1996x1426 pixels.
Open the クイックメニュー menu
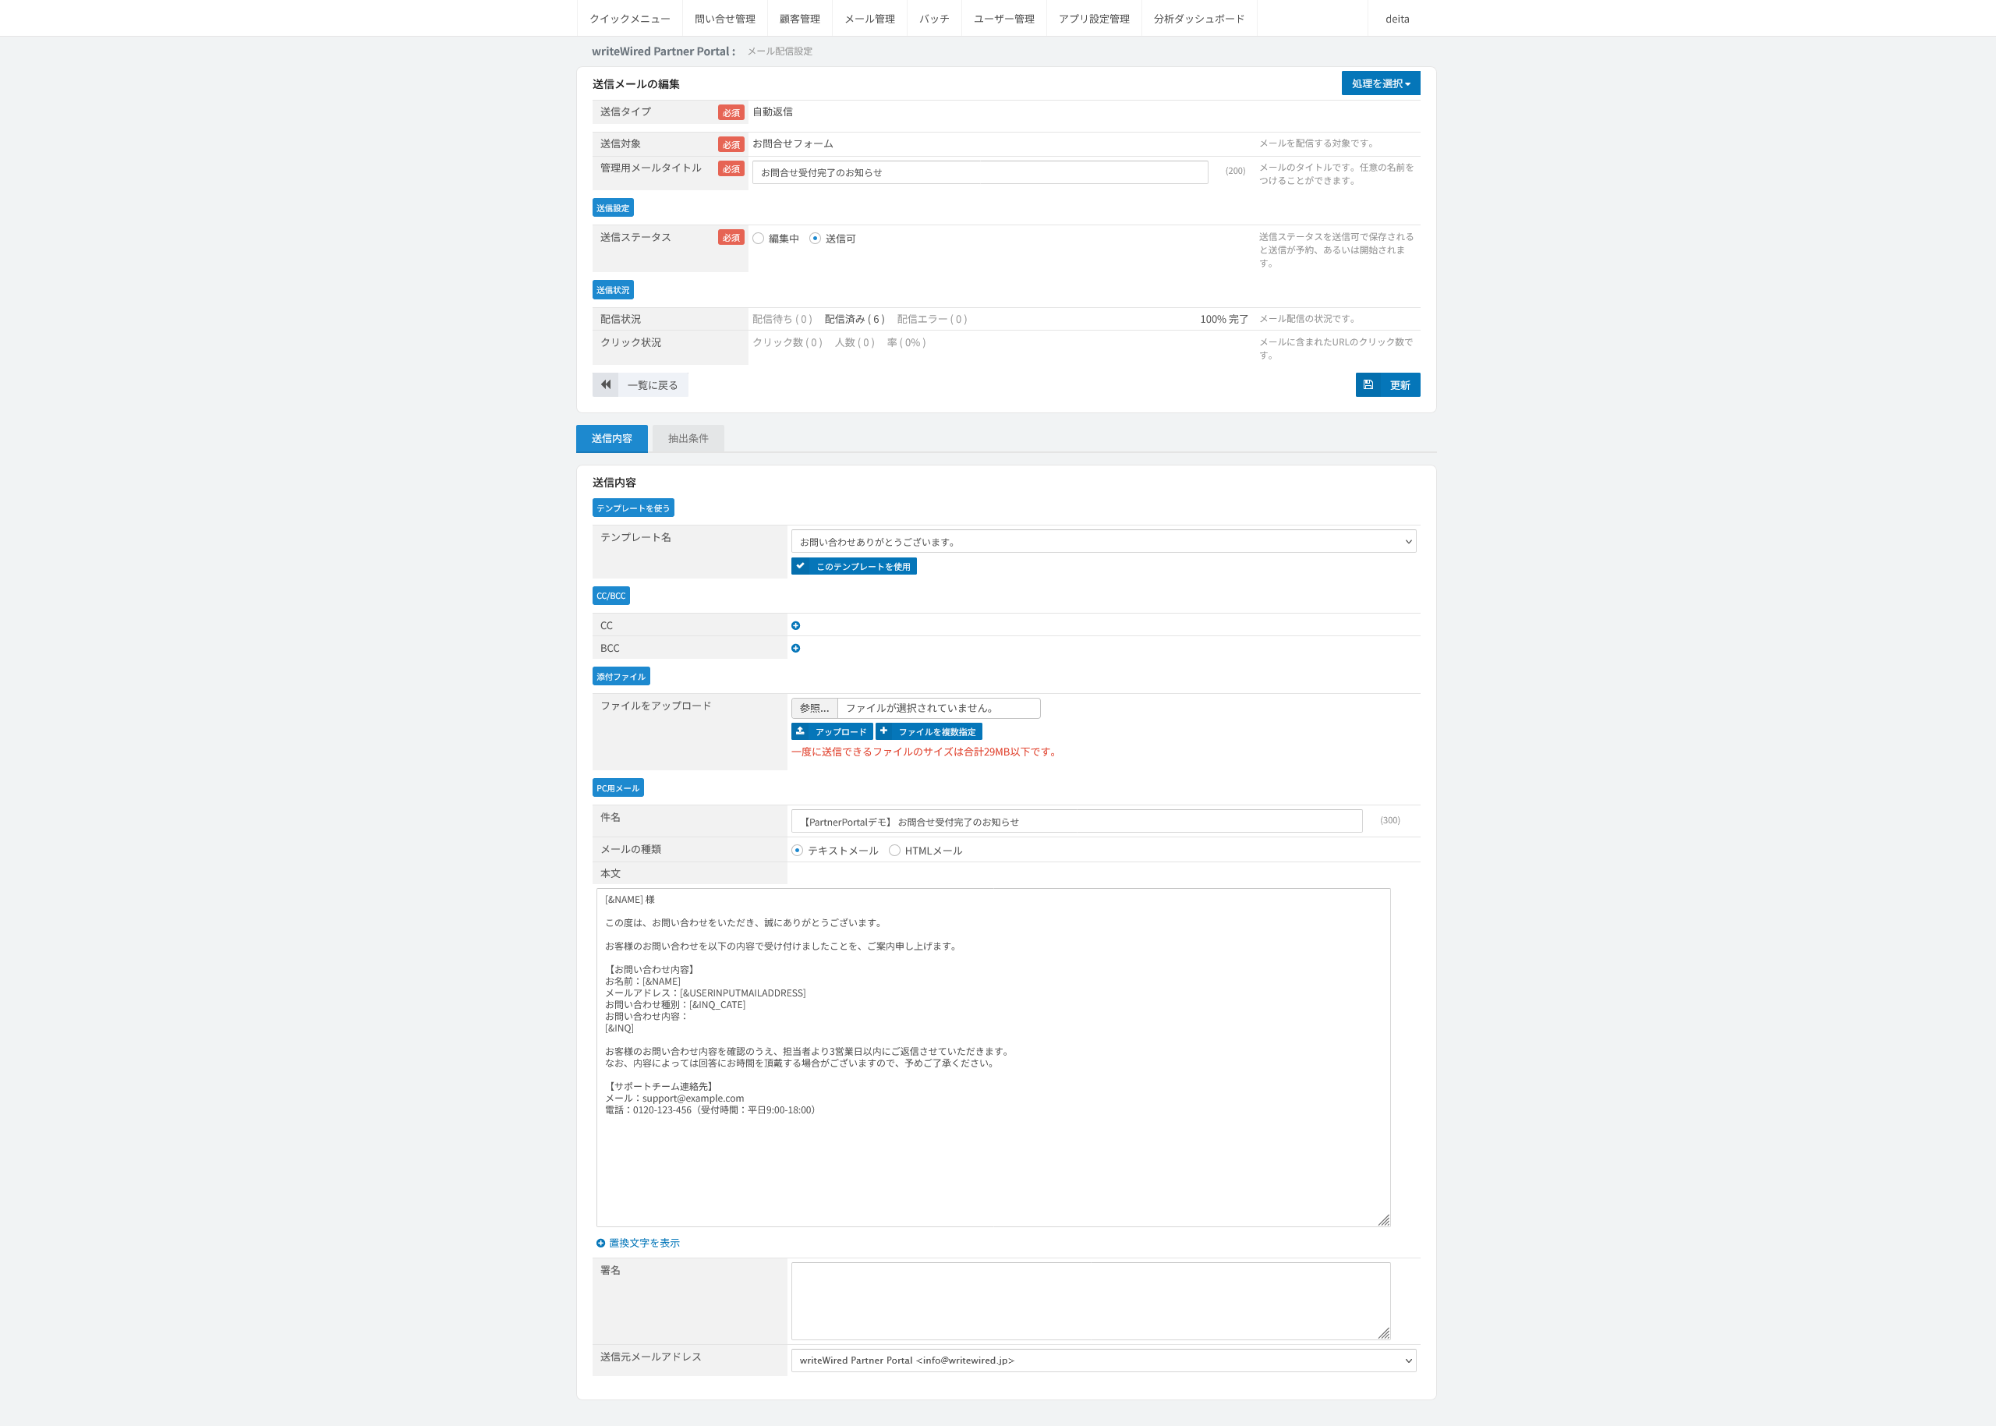(630, 19)
